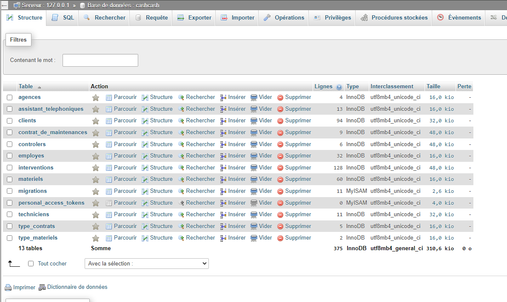Click the Rechercher icon for interventions row
The width and height of the screenshot is (507, 302).
tap(181, 168)
